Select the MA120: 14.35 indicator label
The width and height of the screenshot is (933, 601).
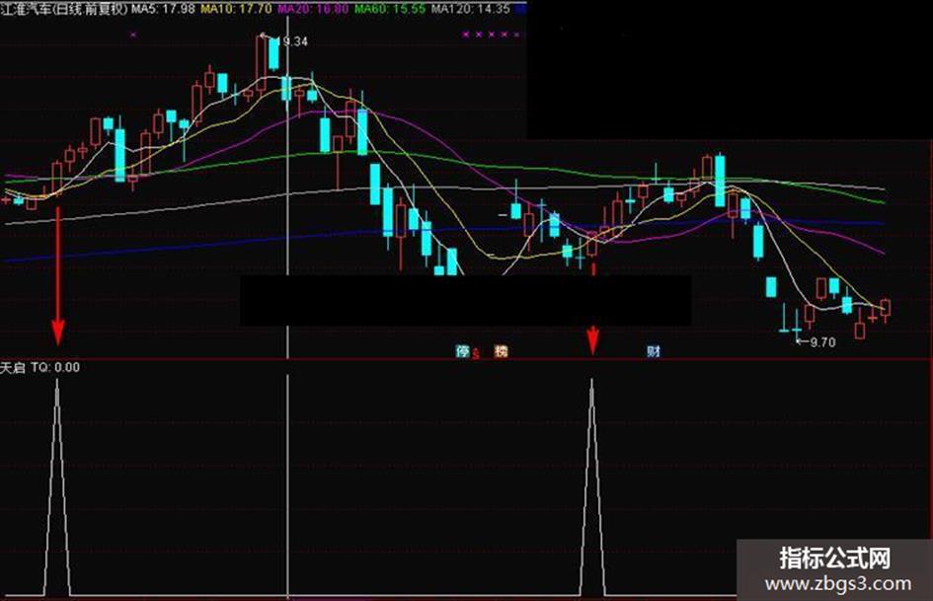471,9
